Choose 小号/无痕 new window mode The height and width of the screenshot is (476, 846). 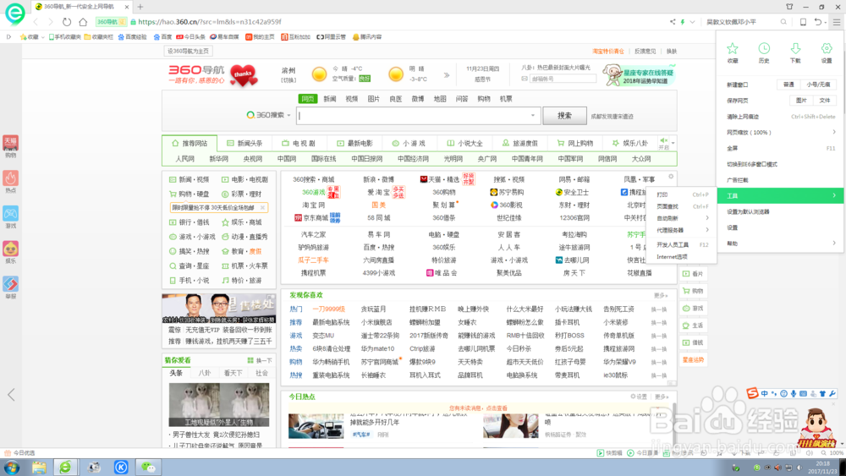[818, 85]
